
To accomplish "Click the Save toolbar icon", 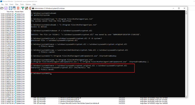I will click(x=5, y=8).
